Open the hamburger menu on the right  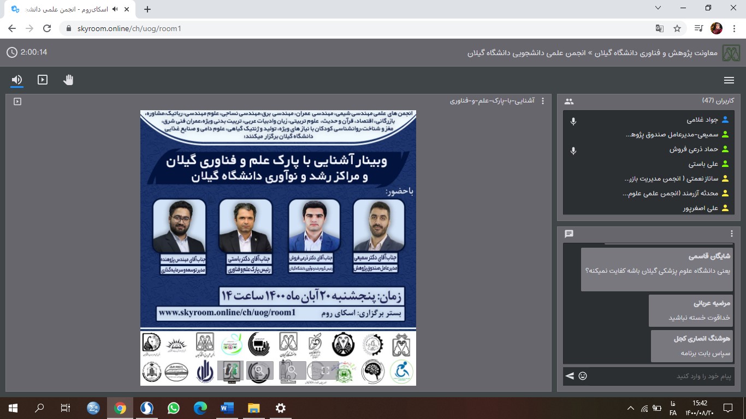coord(729,80)
